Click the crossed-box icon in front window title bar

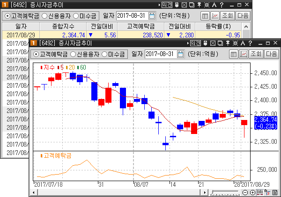(x=213, y=43)
